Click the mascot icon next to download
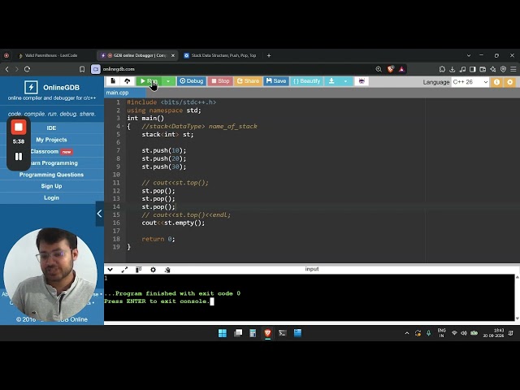Screen dimensions: 520x390 pos(362,81)
